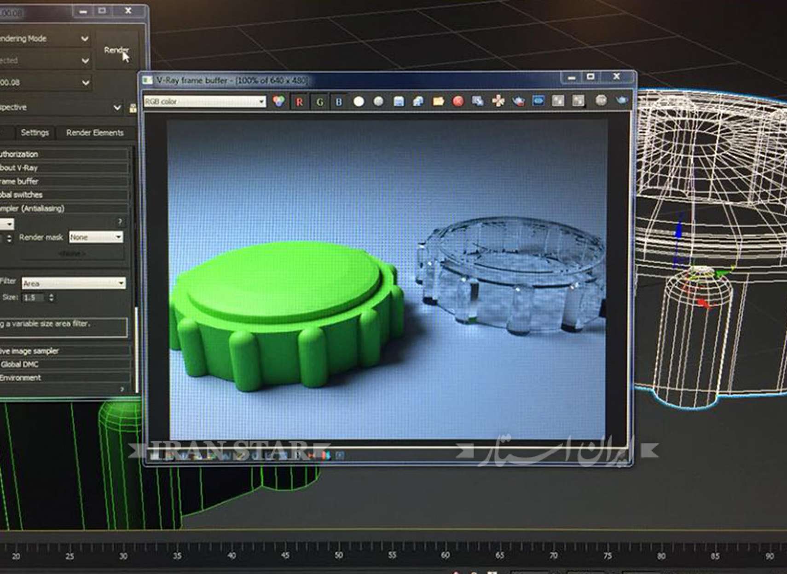This screenshot has height=574, width=787.
Task: Clear image using red circle icon
Action: [x=458, y=101]
